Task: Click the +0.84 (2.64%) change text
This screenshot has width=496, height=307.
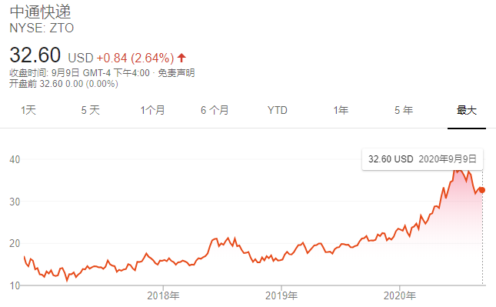Action: [135, 58]
